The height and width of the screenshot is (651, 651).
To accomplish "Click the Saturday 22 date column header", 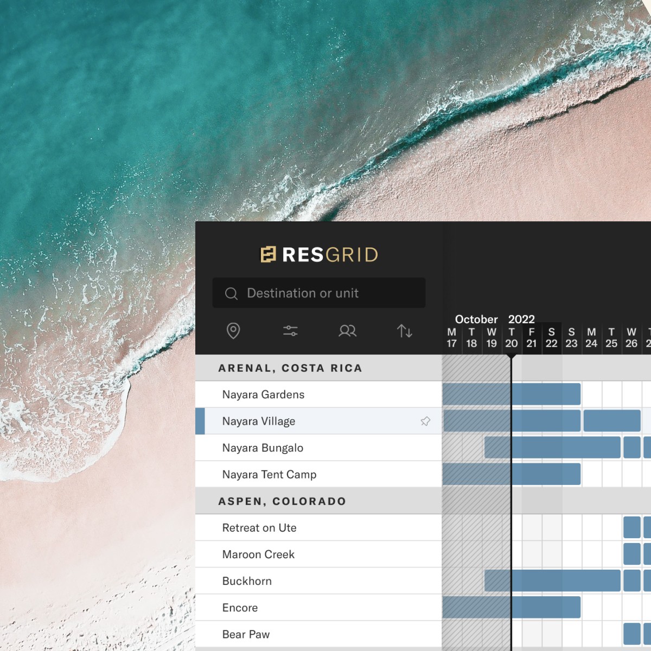I will 552,337.
